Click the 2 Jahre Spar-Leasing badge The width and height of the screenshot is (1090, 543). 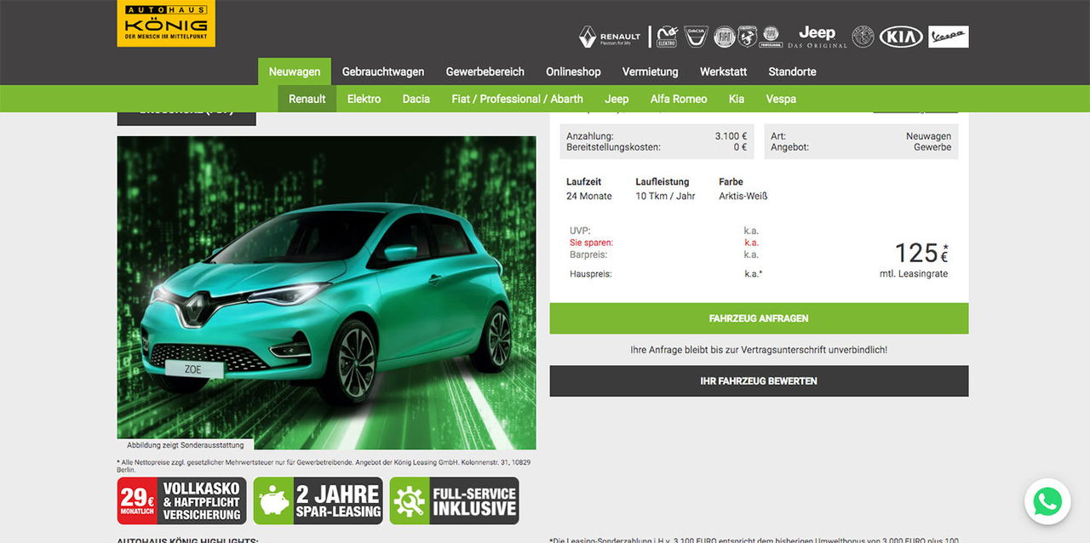click(x=318, y=500)
